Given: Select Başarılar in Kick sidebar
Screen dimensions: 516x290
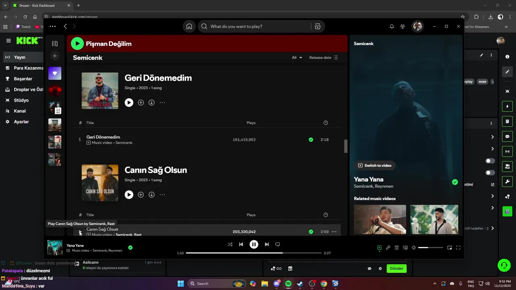Looking at the screenshot, I should 23,79.
